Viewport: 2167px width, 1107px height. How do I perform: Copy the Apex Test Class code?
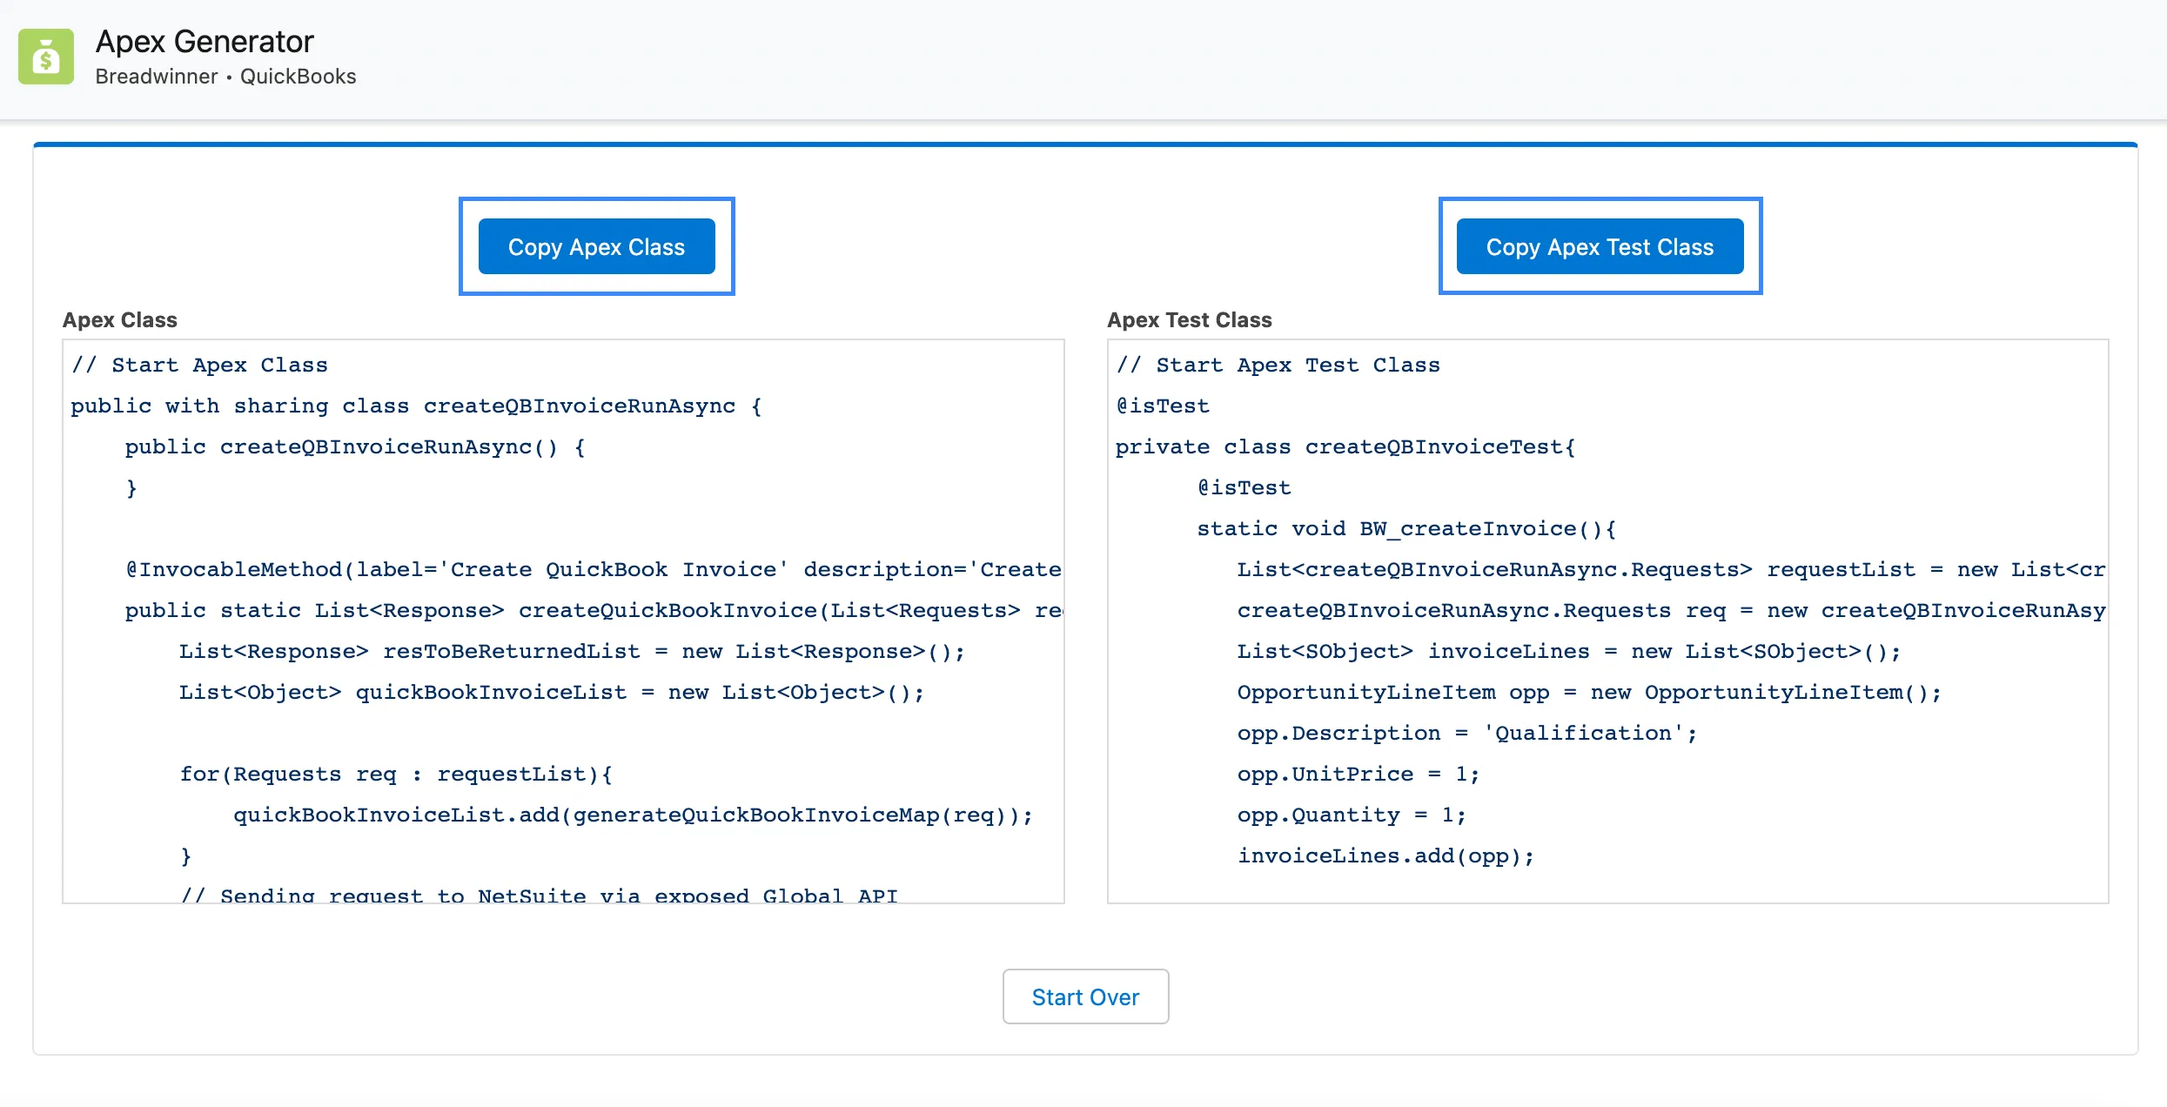point(1600,246)
